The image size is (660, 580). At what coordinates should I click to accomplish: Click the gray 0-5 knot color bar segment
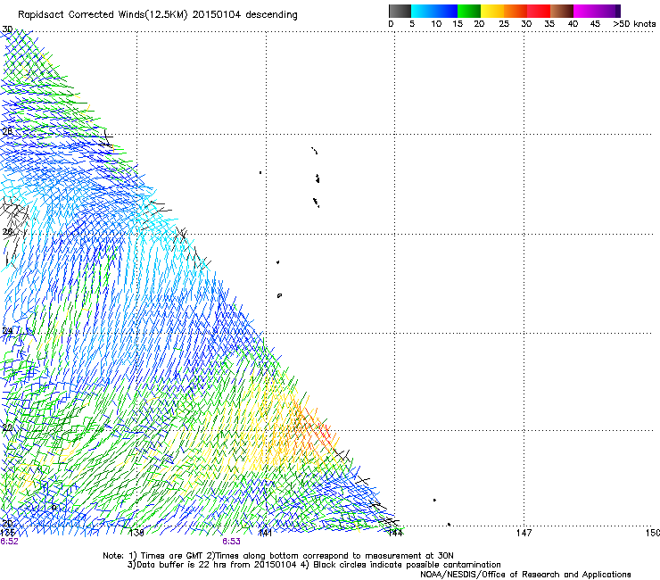point(400,11)
